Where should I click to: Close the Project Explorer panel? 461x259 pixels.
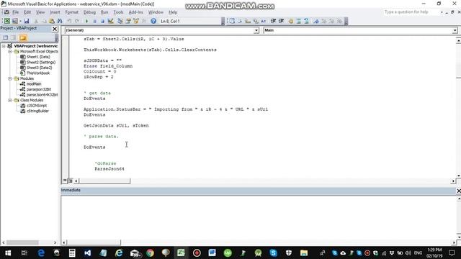[55, 29]
